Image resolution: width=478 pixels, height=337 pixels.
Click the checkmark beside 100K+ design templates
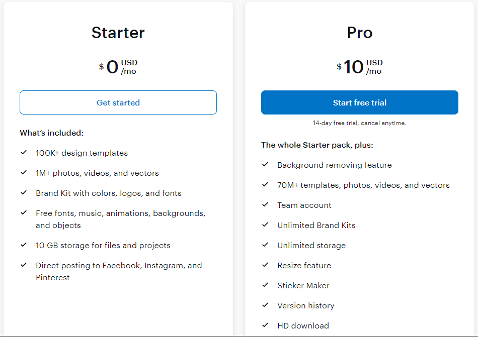pyautogui.click(x=23, y=153)
